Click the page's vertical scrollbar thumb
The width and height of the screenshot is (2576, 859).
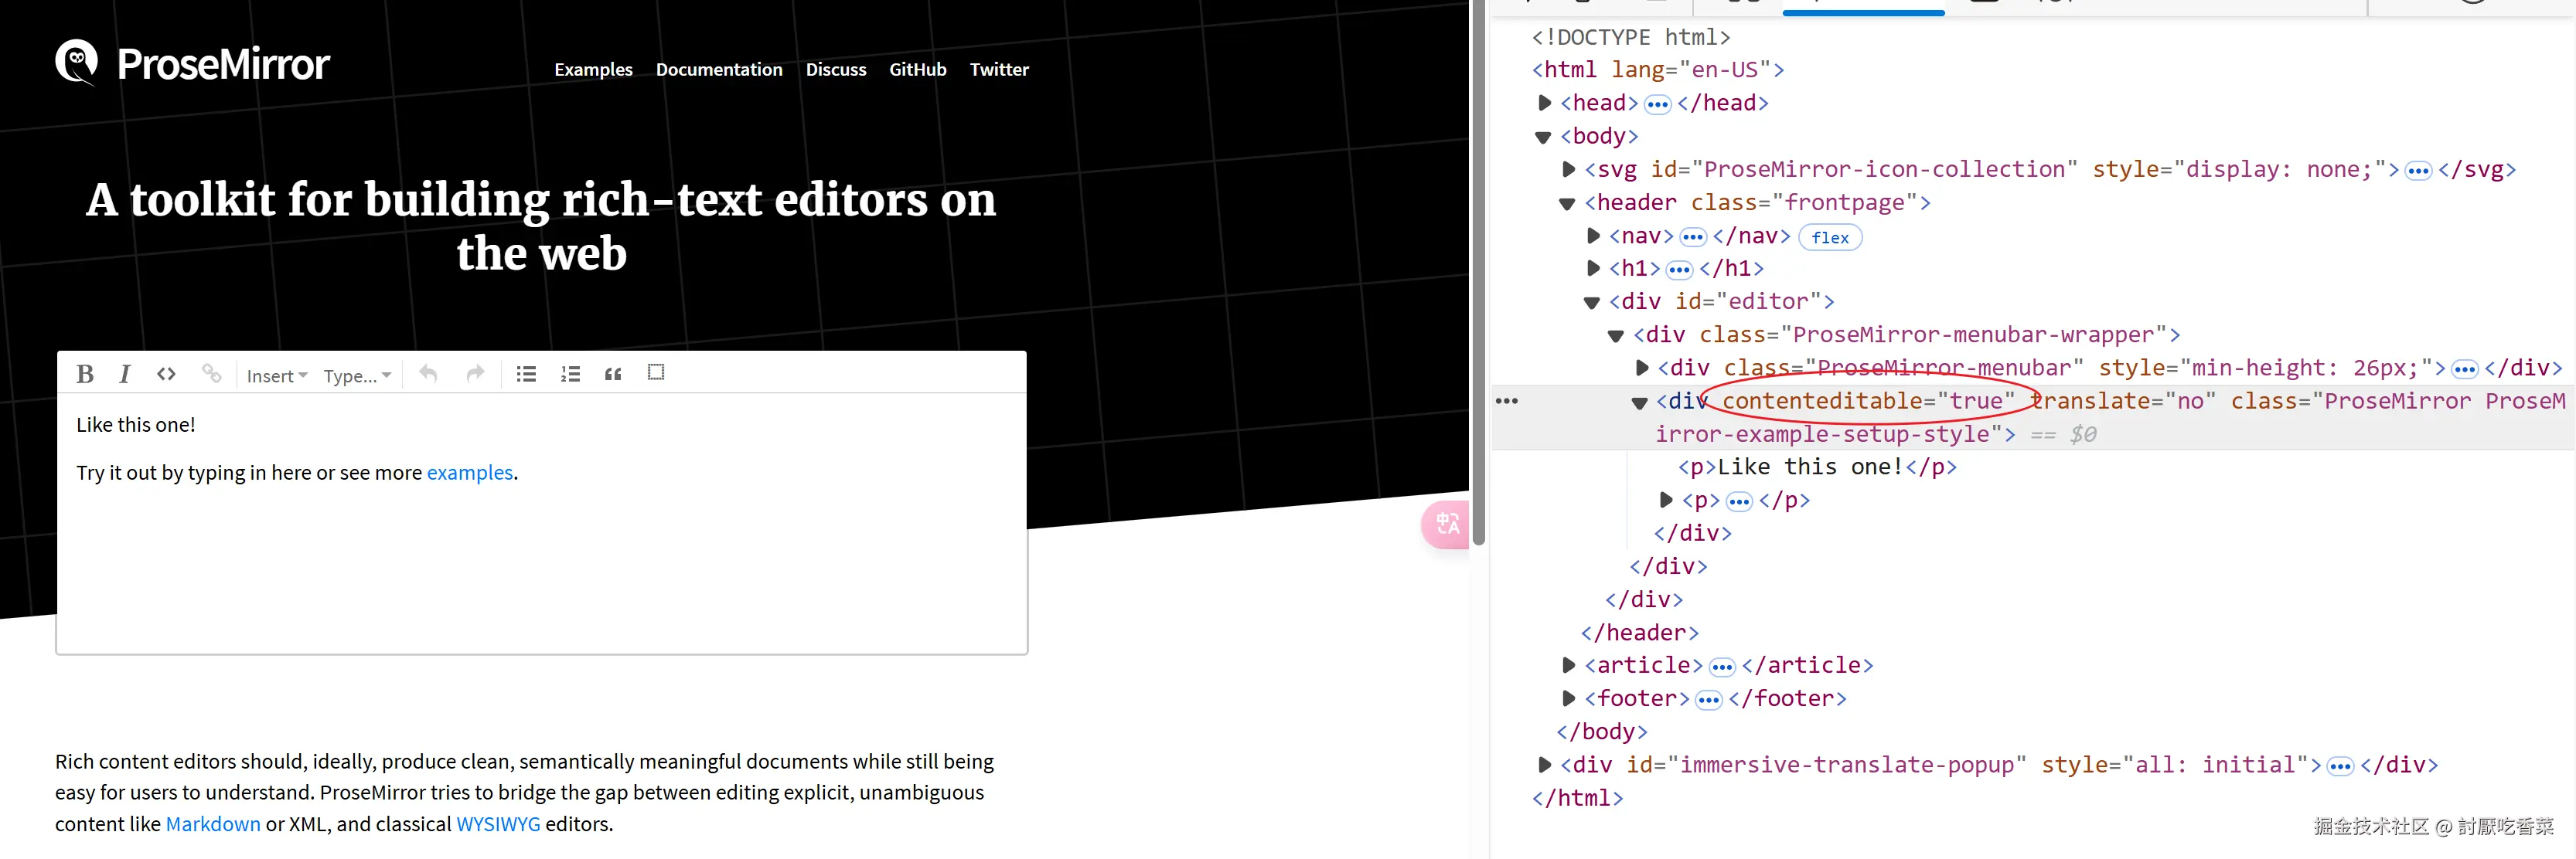[x=1478, y=270]
